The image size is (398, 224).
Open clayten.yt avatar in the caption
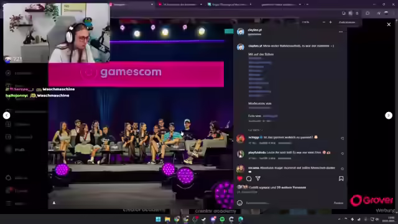(x=241, y=47)
